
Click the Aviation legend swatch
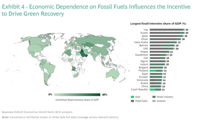click(x=154, y=101)
